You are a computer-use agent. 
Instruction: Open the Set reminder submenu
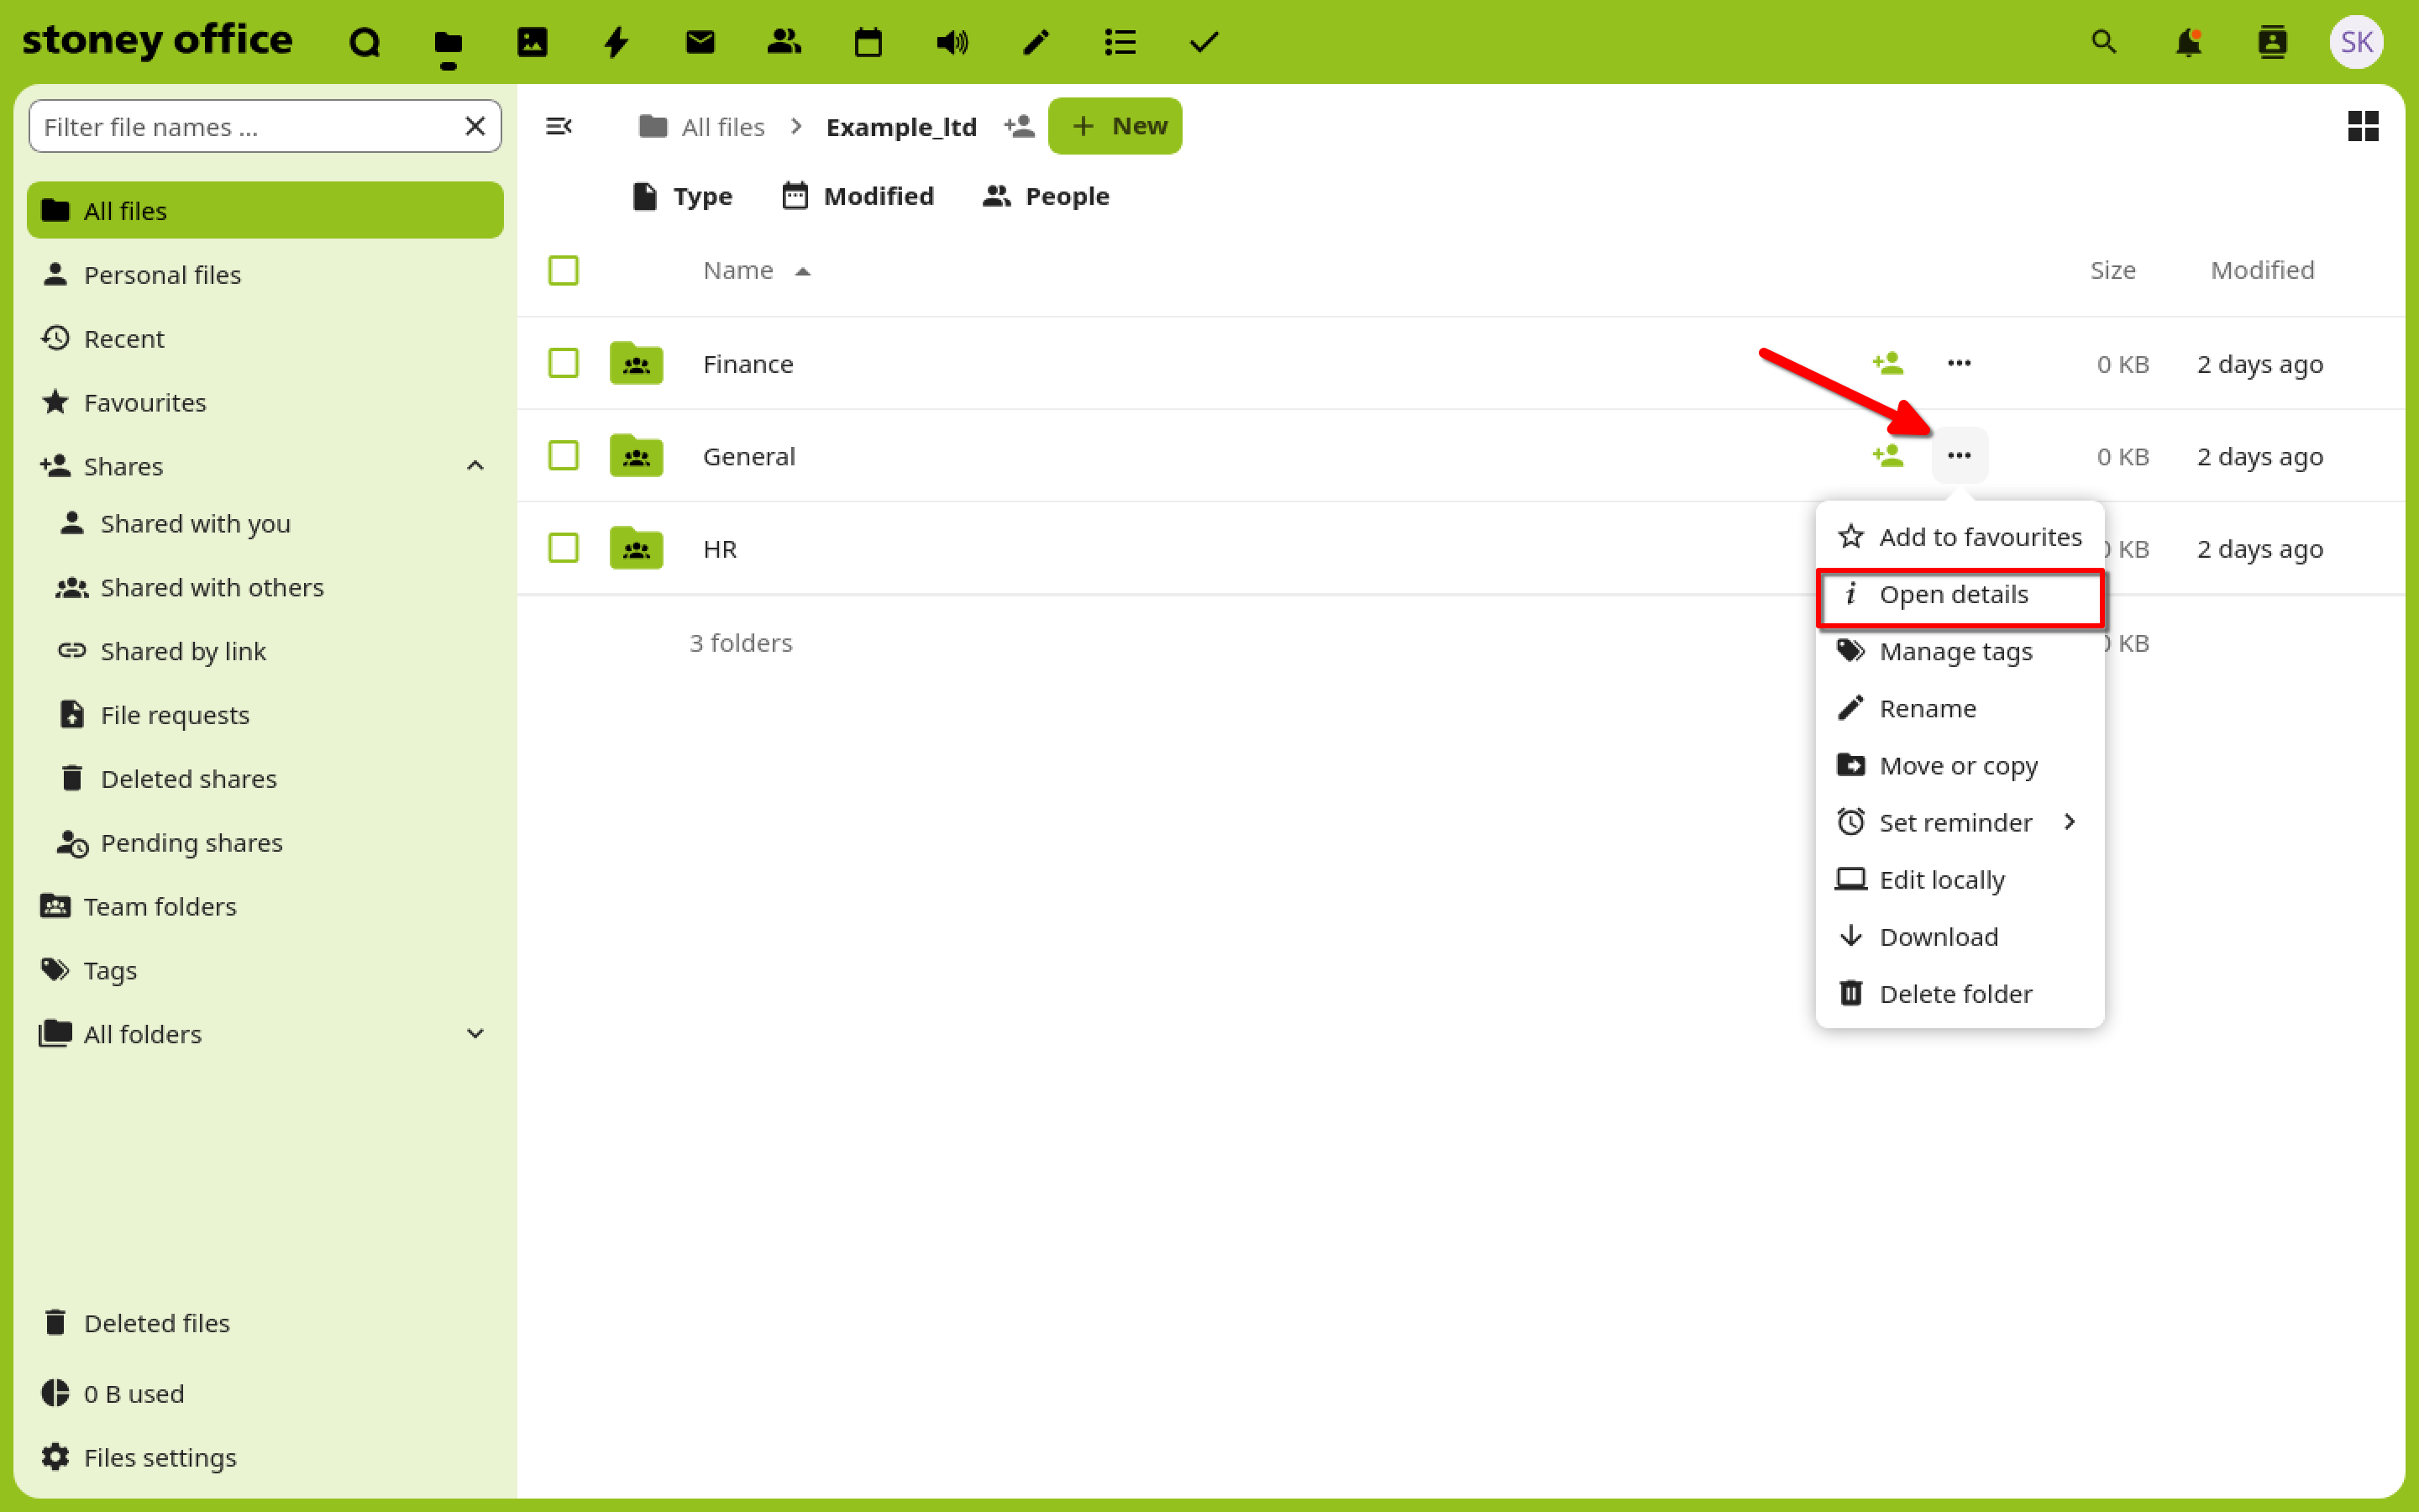[1957, 822]
